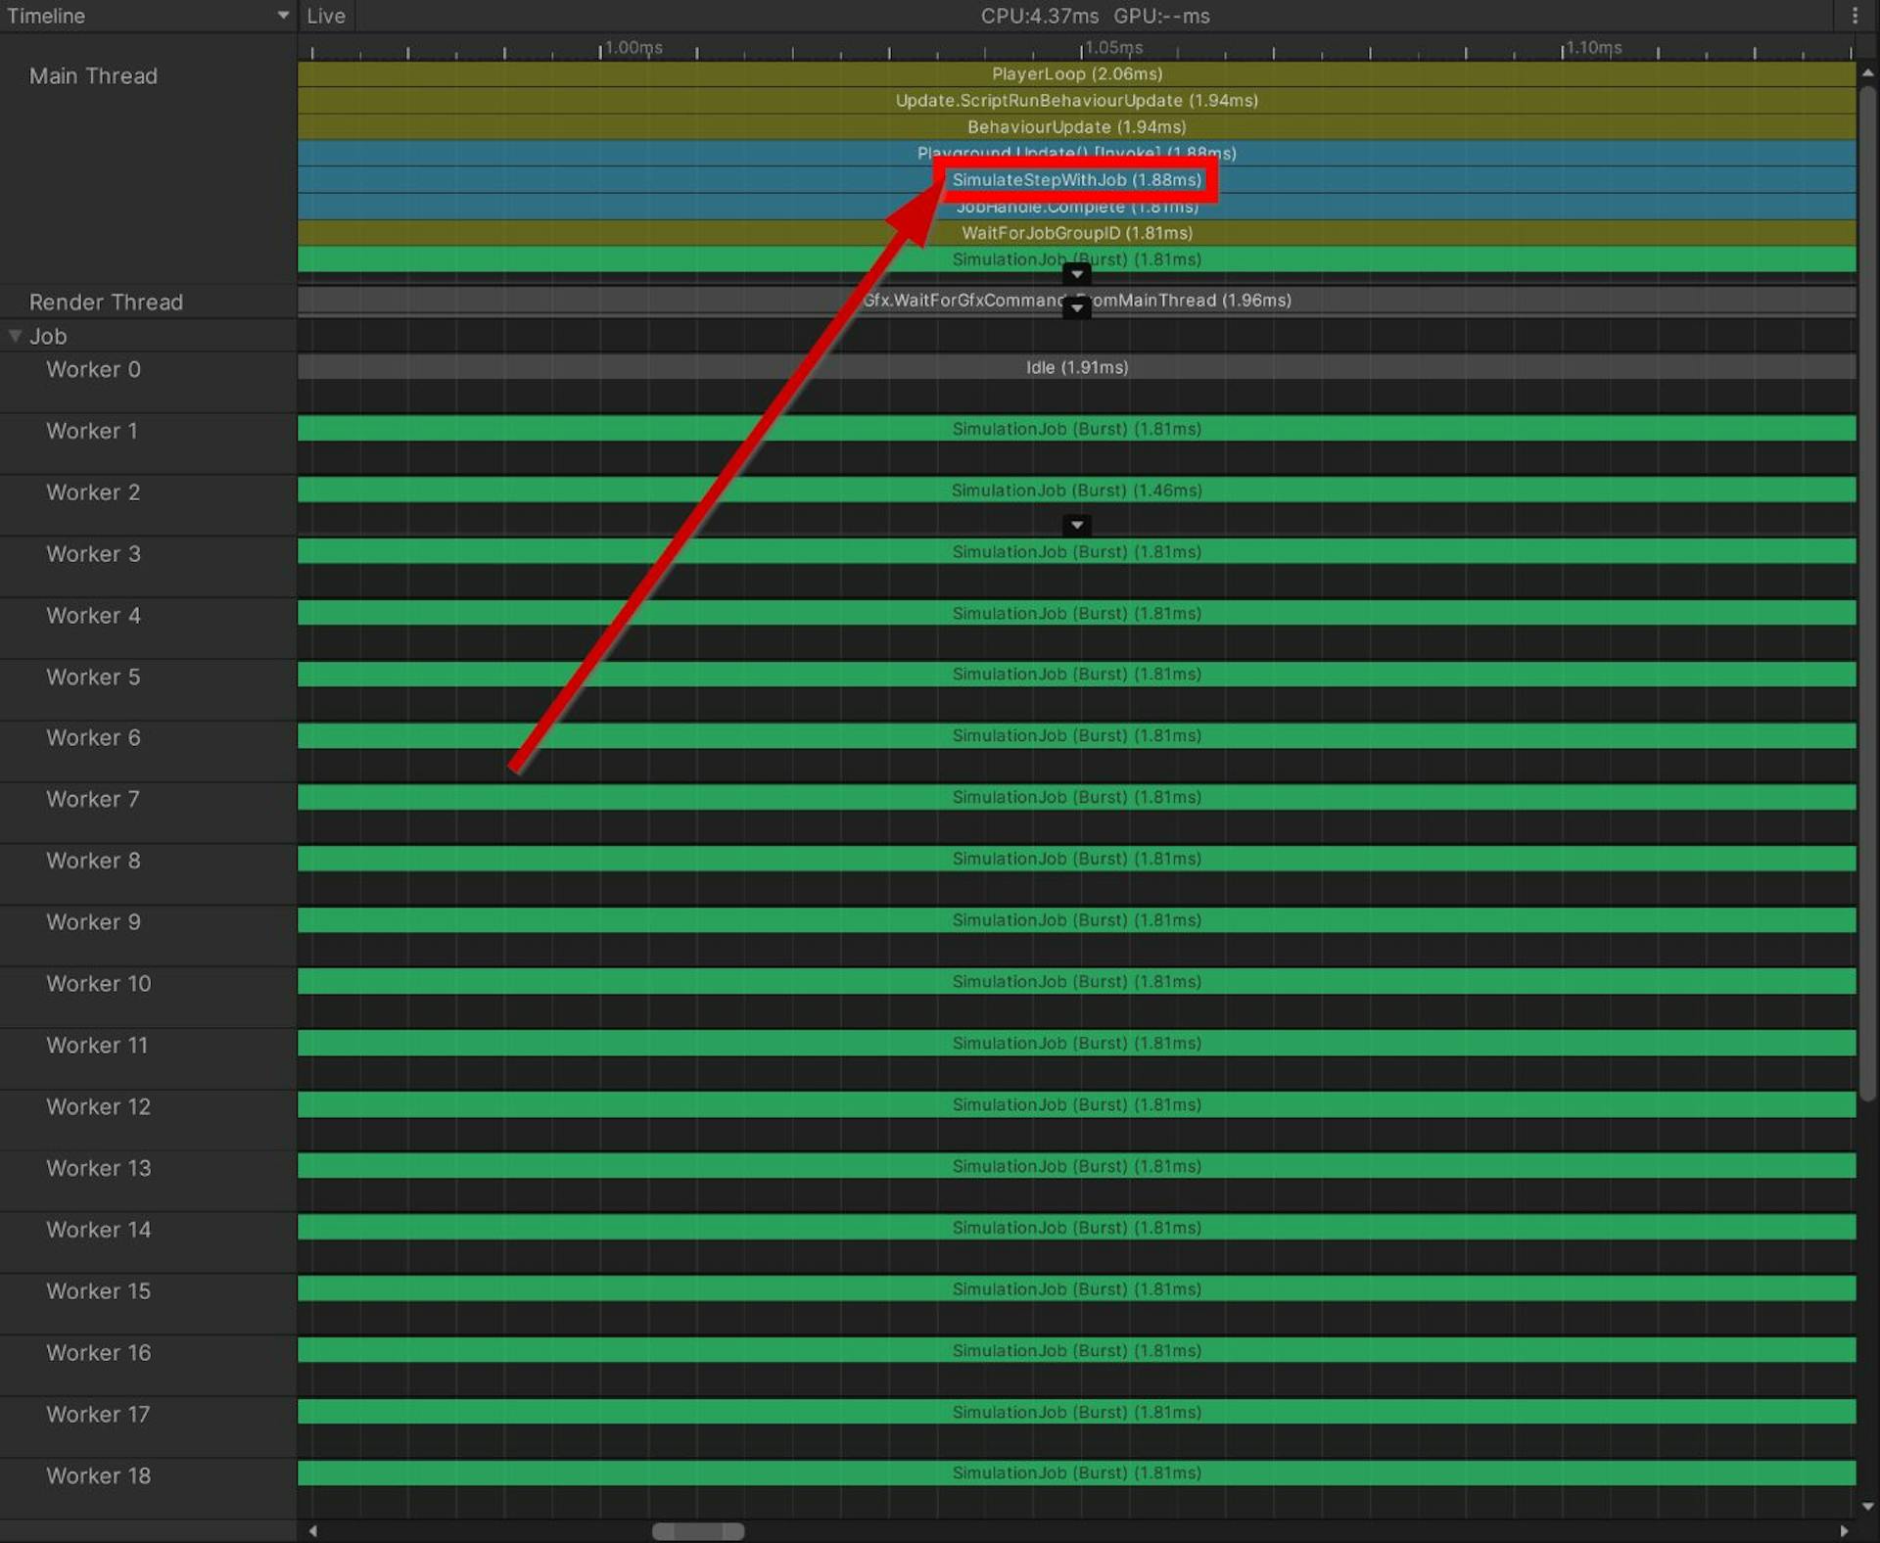Open the Timeline view mode dropdown
Viewport: 1880px width, 1543px height.
click(147, 16)
